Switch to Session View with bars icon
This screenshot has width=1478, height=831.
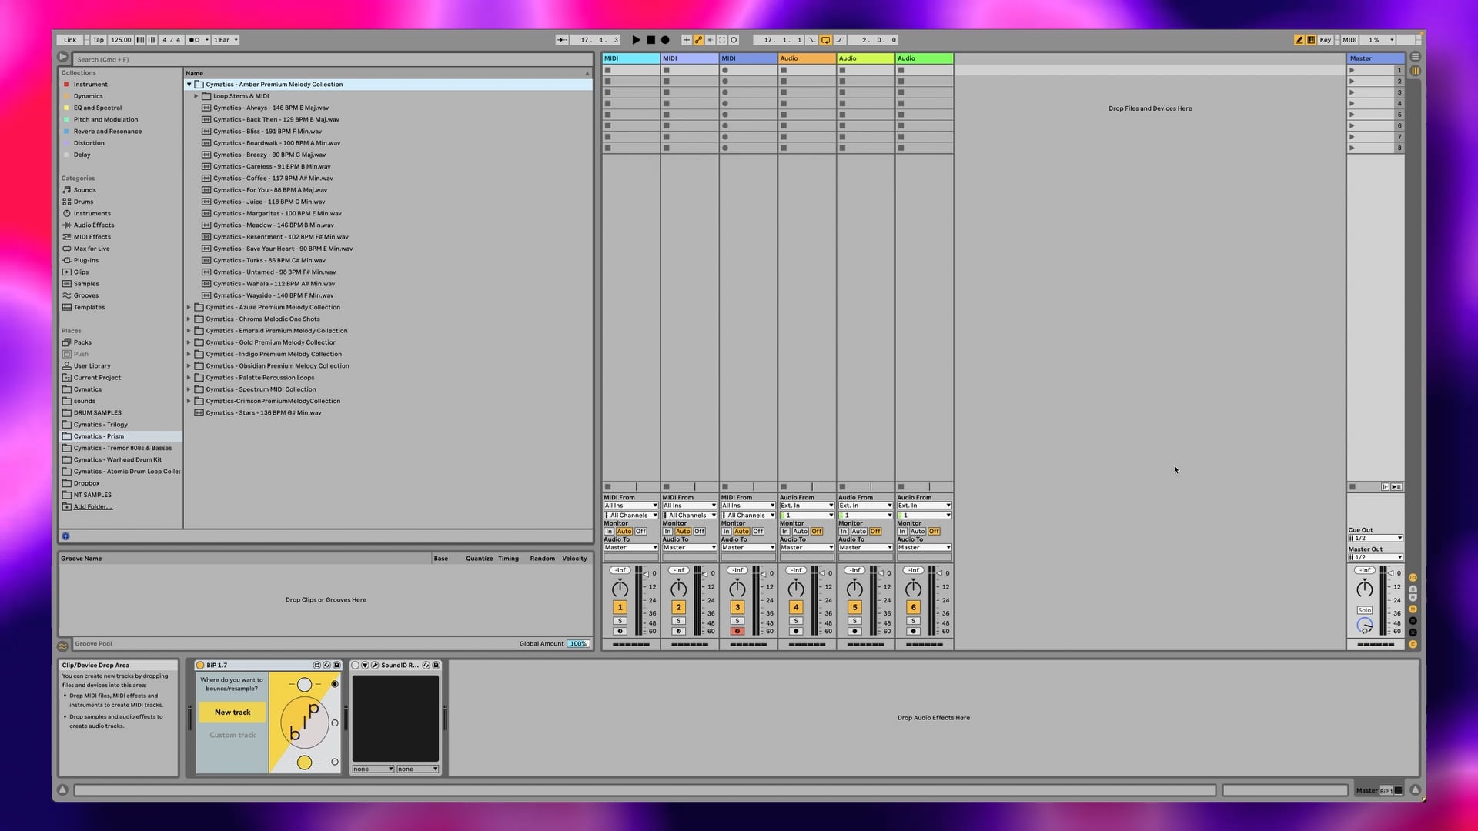click(1415, 71)
